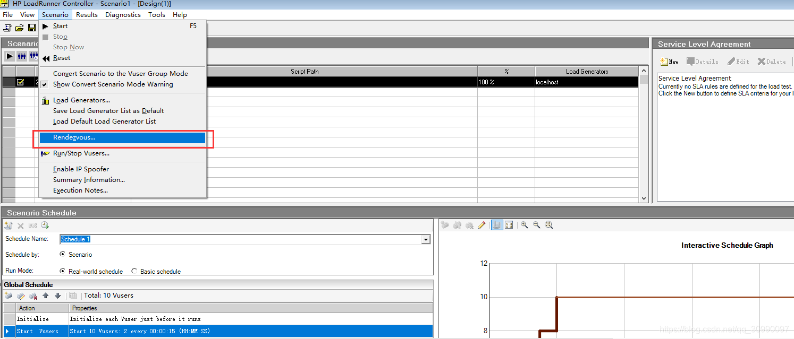
Task: Click the Load Generators column header
Action: click(x=587, y=71)
